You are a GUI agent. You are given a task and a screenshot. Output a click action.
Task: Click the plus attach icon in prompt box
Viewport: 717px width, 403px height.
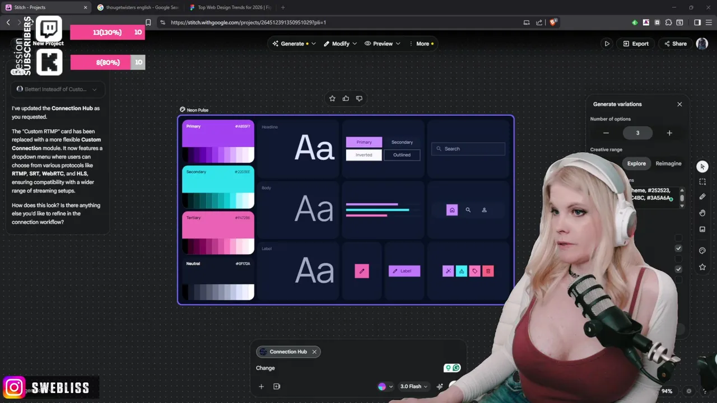261,386
